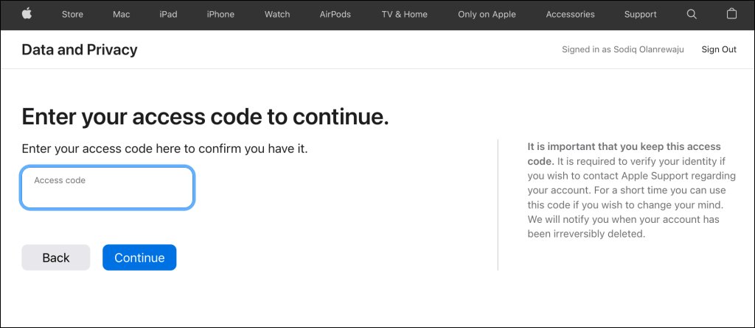The width and height of the screenshot is (755, 328).
Task: Open the AirPods menu item
Action: 335,15
